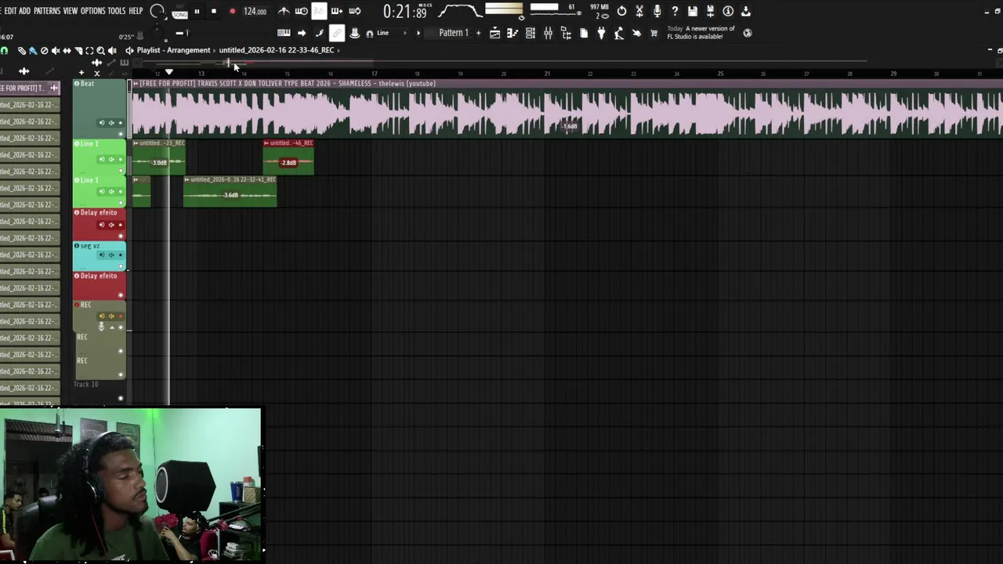Screen dimensions: 1003x564
Task: Toggle auto-scrolling arrow icon
Action: tap(302, 33)
